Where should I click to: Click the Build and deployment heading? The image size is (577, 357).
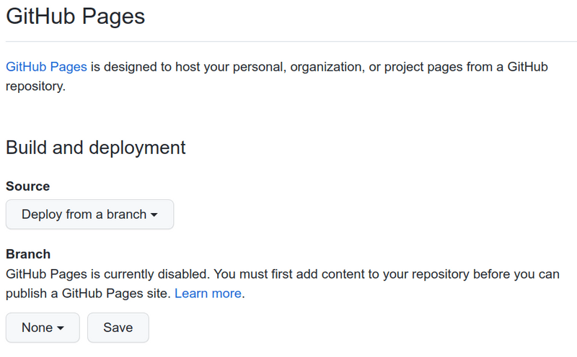(96, 148)
